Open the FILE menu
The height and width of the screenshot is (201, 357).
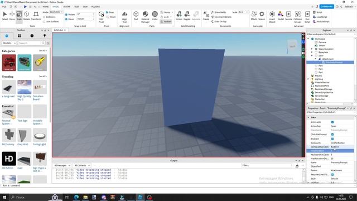[x=4, y=7]
